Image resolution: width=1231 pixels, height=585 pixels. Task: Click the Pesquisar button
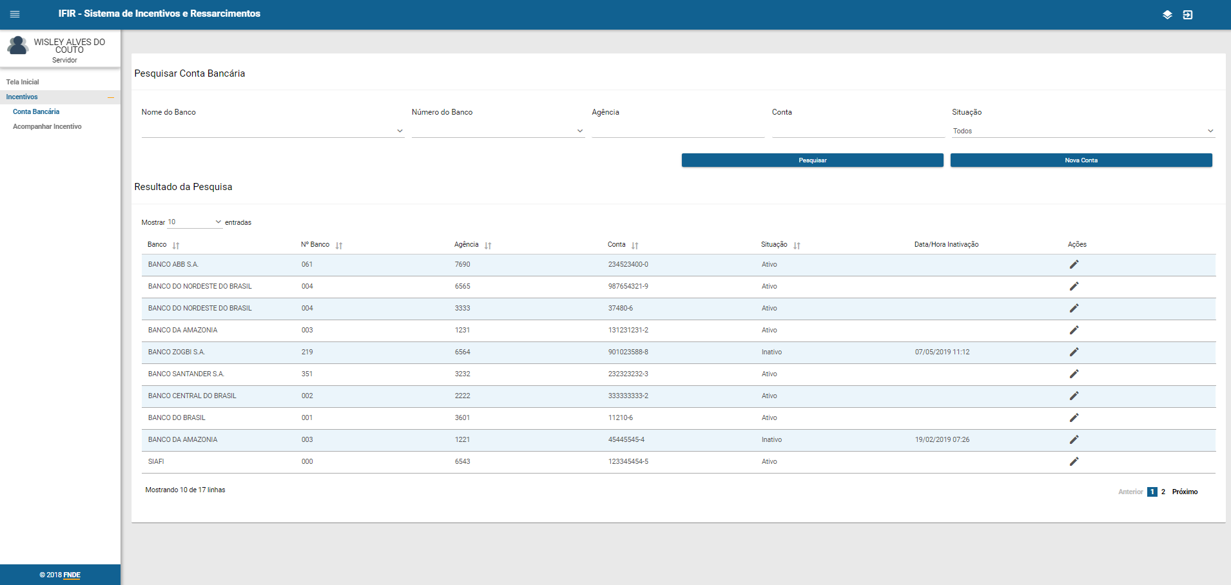coord(812,160)
